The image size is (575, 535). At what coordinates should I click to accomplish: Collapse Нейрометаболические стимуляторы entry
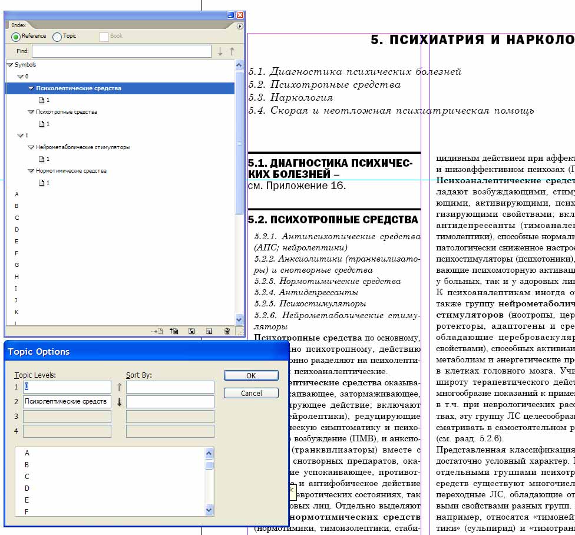tap(31, 147)
